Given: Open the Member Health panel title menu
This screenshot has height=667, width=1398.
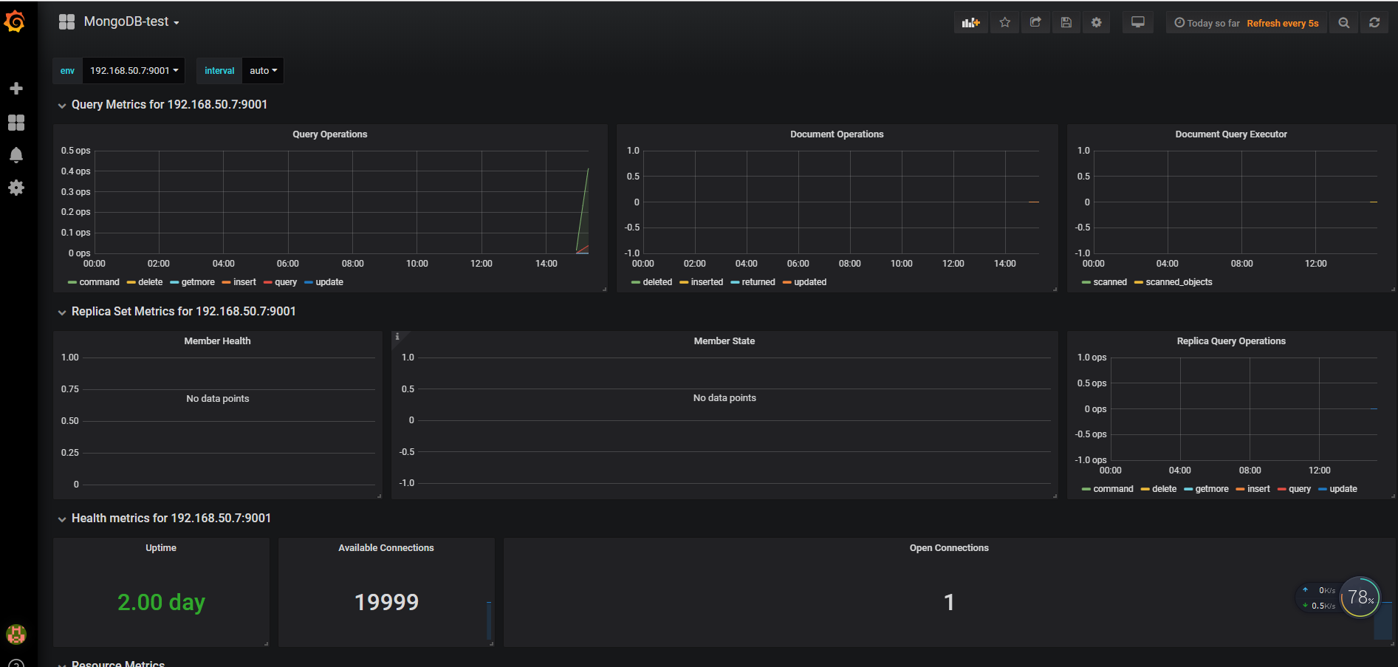Looking at the screenshot, I should (x=217, y=341).
